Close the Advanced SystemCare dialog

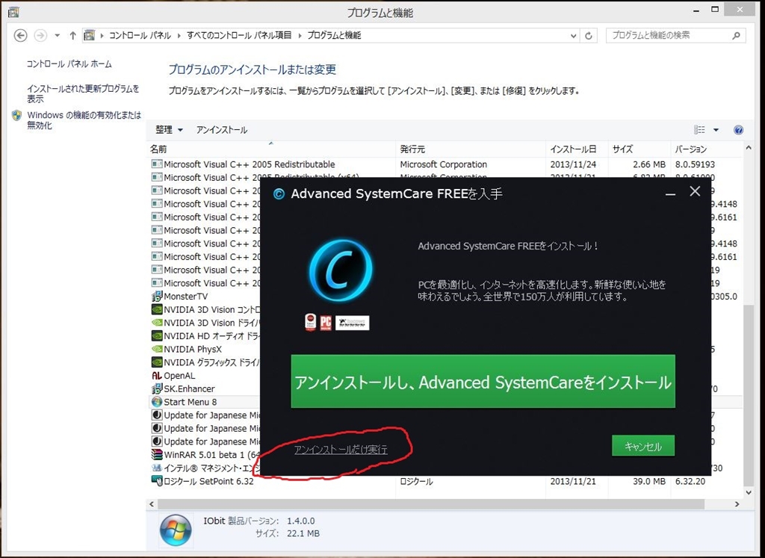pos(695,191)
